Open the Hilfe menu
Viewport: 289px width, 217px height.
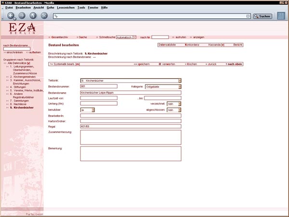[x=104, y=8]
